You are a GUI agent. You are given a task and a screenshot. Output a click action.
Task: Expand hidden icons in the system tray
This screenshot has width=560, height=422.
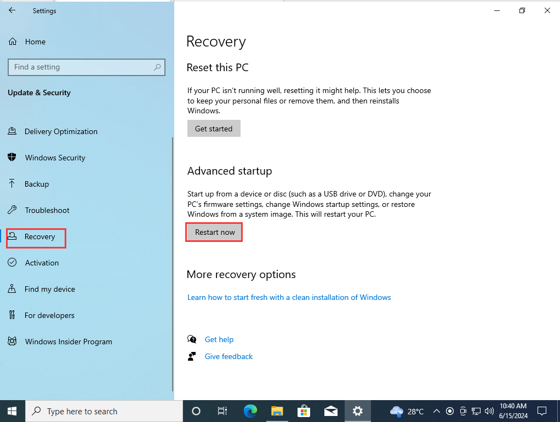(x=437, y=411)
